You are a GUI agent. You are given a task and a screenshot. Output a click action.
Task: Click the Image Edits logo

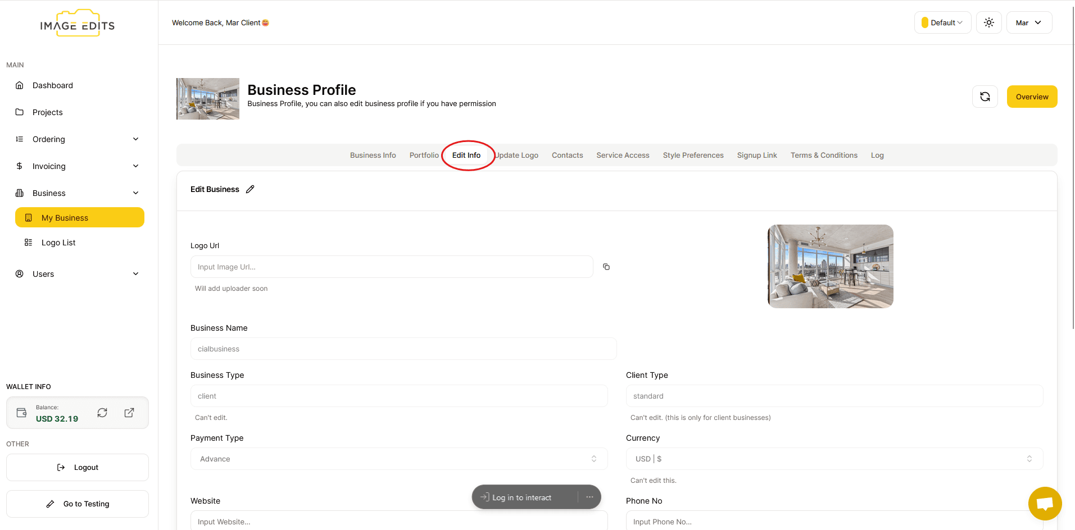78,24
